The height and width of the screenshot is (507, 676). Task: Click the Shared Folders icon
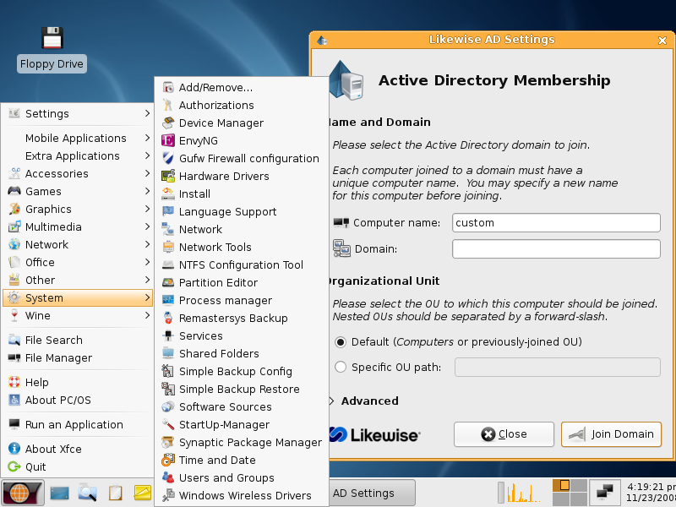coord(168,353)
